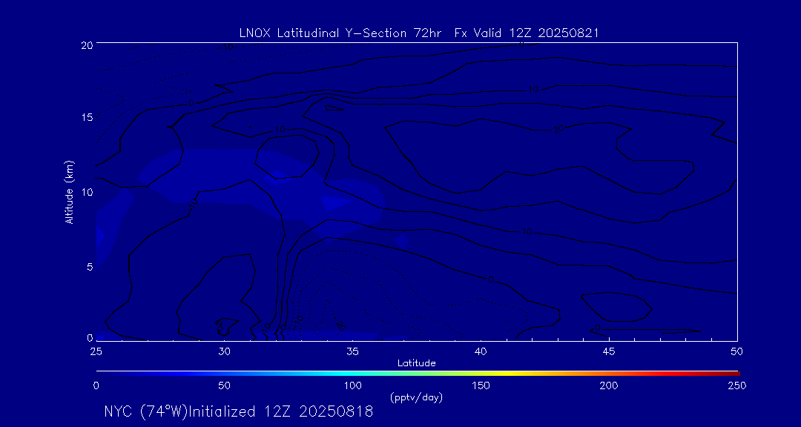Click the colorbar "250" value label
801x427 pixels.
736,385
